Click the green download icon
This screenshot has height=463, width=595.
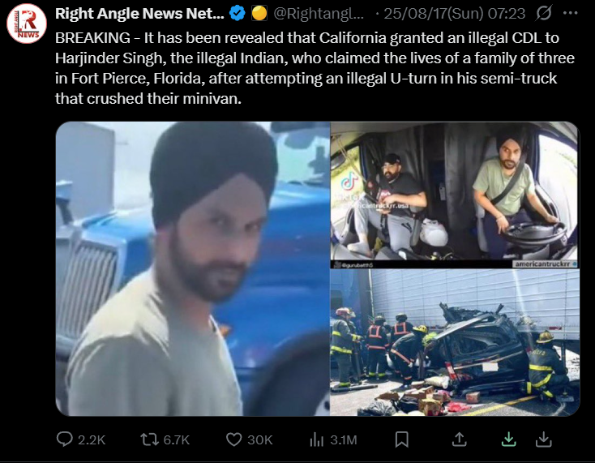click(x=508, y=439)
